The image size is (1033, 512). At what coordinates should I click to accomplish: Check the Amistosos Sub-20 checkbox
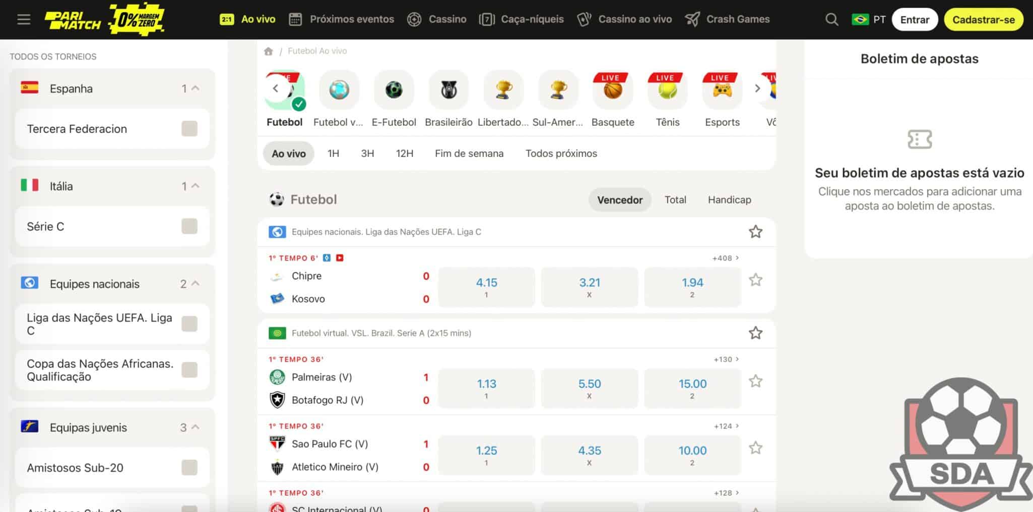pyautogui.click(x=189, y=468)
